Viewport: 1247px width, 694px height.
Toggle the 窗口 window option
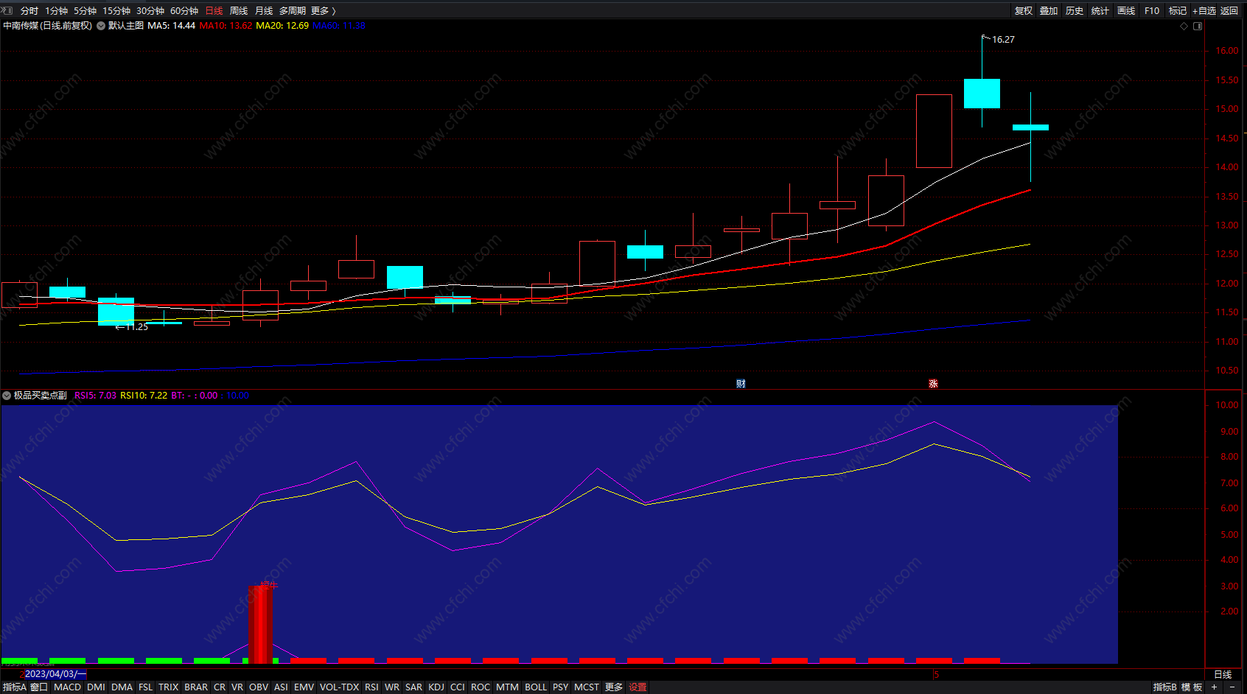(39, 687)
